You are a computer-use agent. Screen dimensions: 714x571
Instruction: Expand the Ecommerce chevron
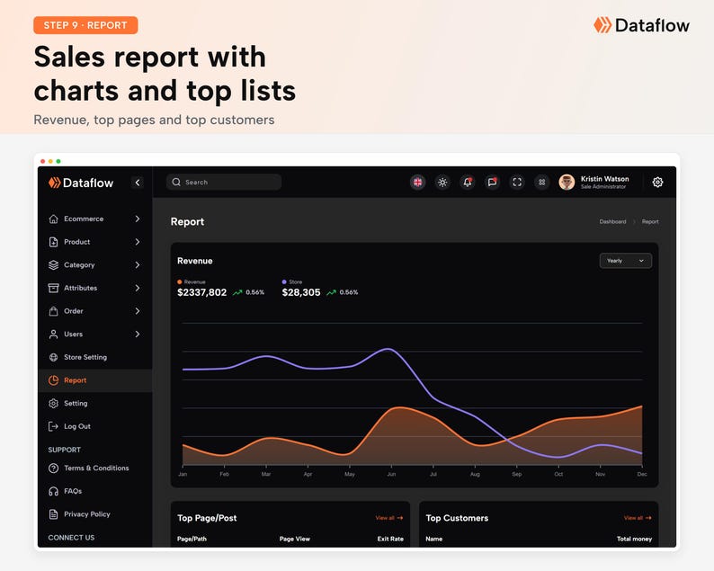(137, 219)
